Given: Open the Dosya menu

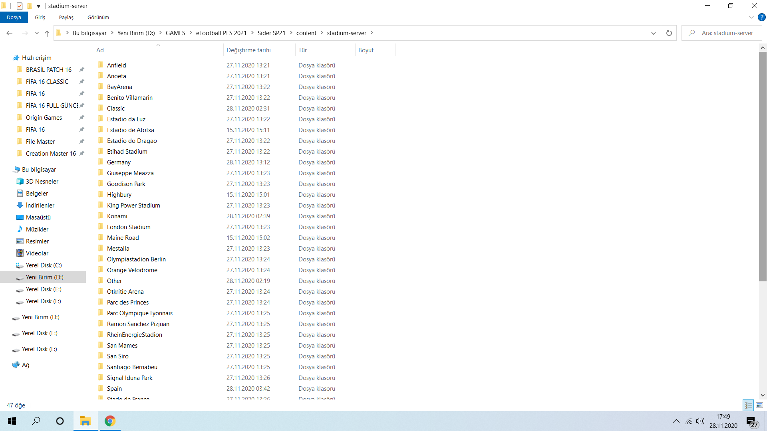Looking at the screenshot, I should tap(14, 17).
